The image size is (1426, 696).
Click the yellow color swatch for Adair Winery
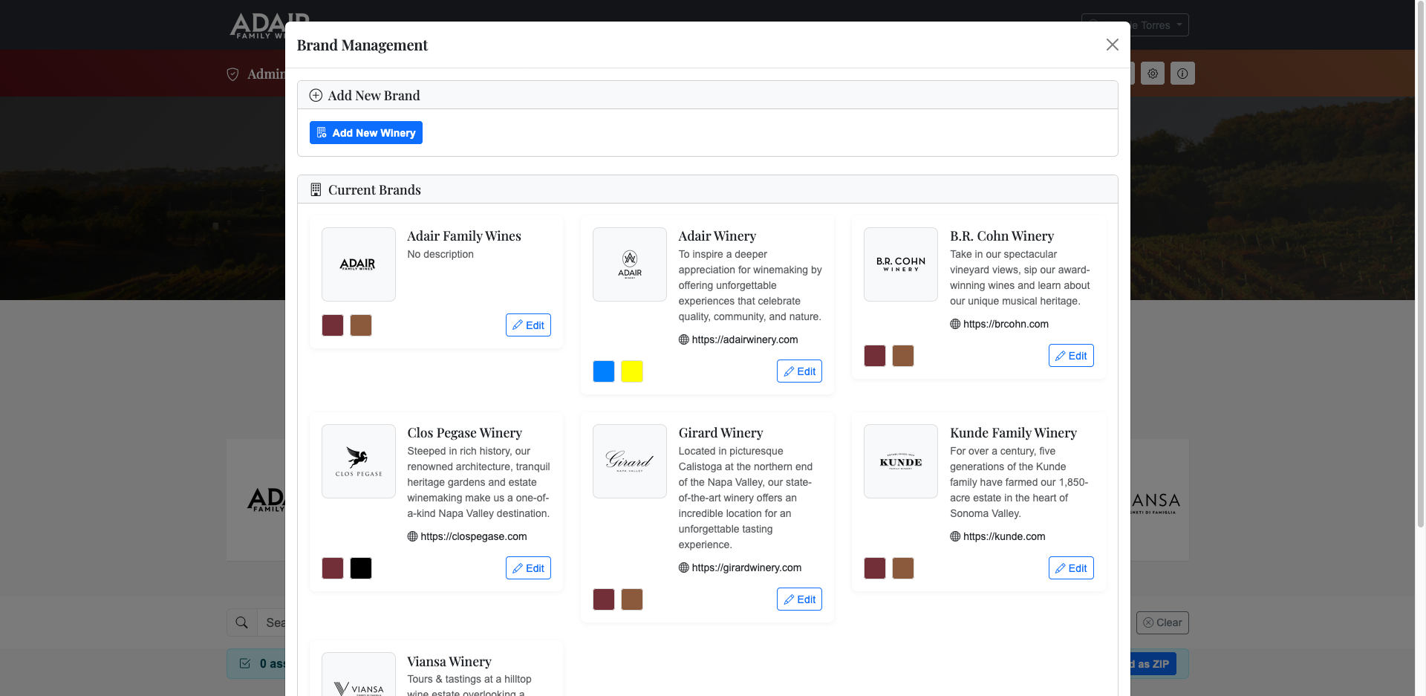pos(632,371)
